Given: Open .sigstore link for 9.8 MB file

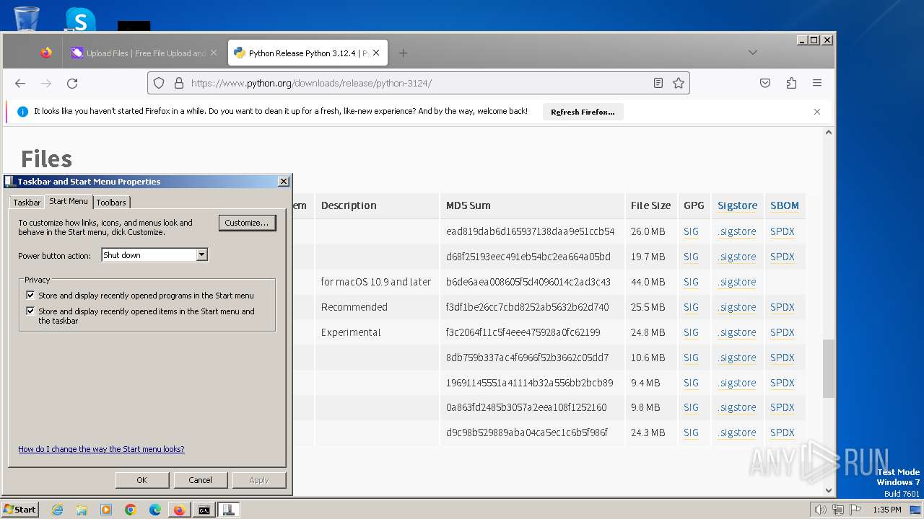Looking at the screenshot, I should pos(737,407).
